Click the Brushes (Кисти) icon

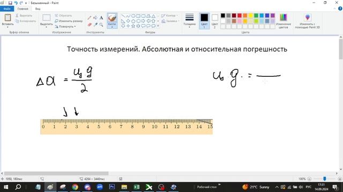coord(112,18)
